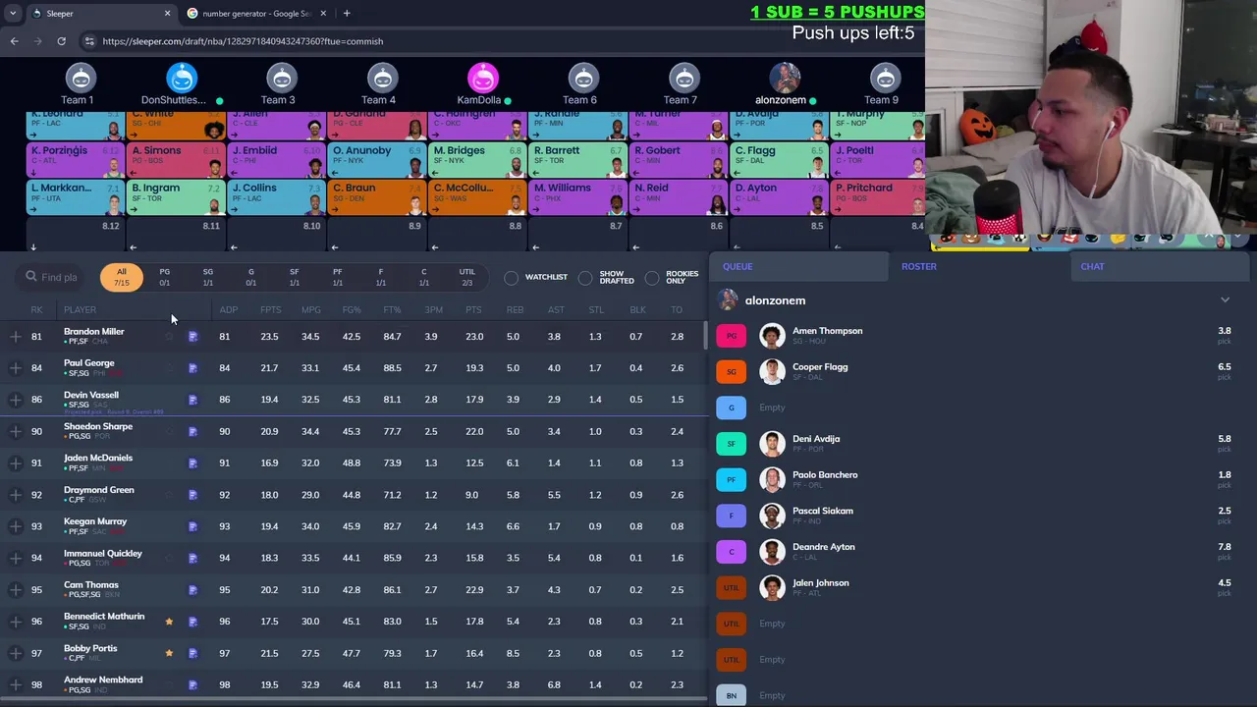Open Paul George's player notes icon
1257x707 pixels.
[x=192, y=368]
